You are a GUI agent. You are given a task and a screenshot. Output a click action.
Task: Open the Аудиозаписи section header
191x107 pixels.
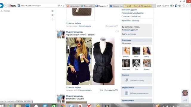(136, 100)
